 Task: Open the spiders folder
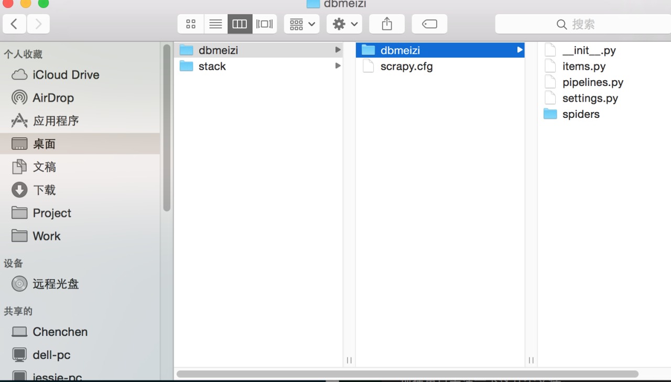pos(580,114)
